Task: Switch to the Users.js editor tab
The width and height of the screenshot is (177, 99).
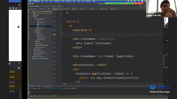Action: (x=75, y=9)
